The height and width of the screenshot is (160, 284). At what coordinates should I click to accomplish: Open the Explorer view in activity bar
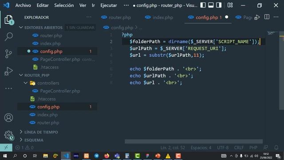click(8, 20)
